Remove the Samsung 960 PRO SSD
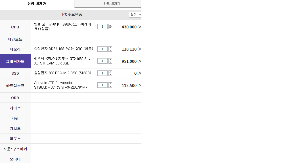Screen dimensions: 289x163 140,73
